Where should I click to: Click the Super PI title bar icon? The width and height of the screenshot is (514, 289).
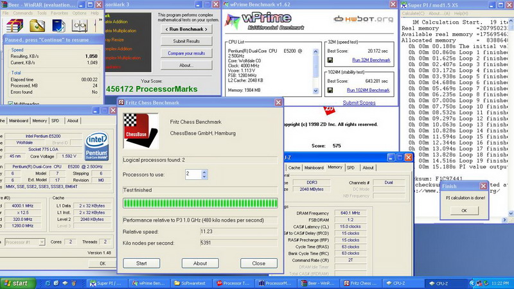(404, 5)
